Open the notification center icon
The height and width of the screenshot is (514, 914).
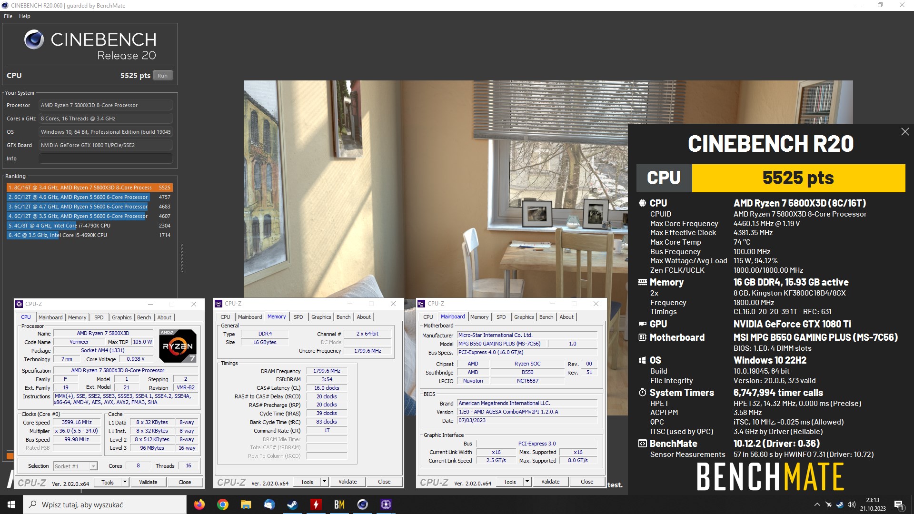(x=899, y=505)
